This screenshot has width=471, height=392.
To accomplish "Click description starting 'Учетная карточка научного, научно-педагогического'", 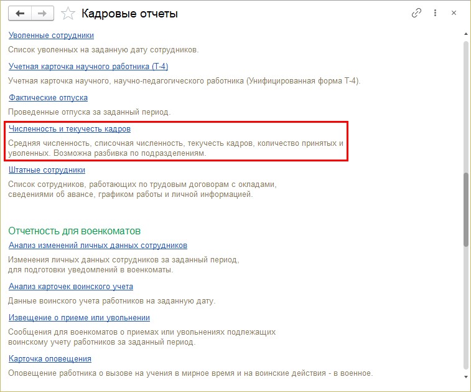I will click(184, 81).
